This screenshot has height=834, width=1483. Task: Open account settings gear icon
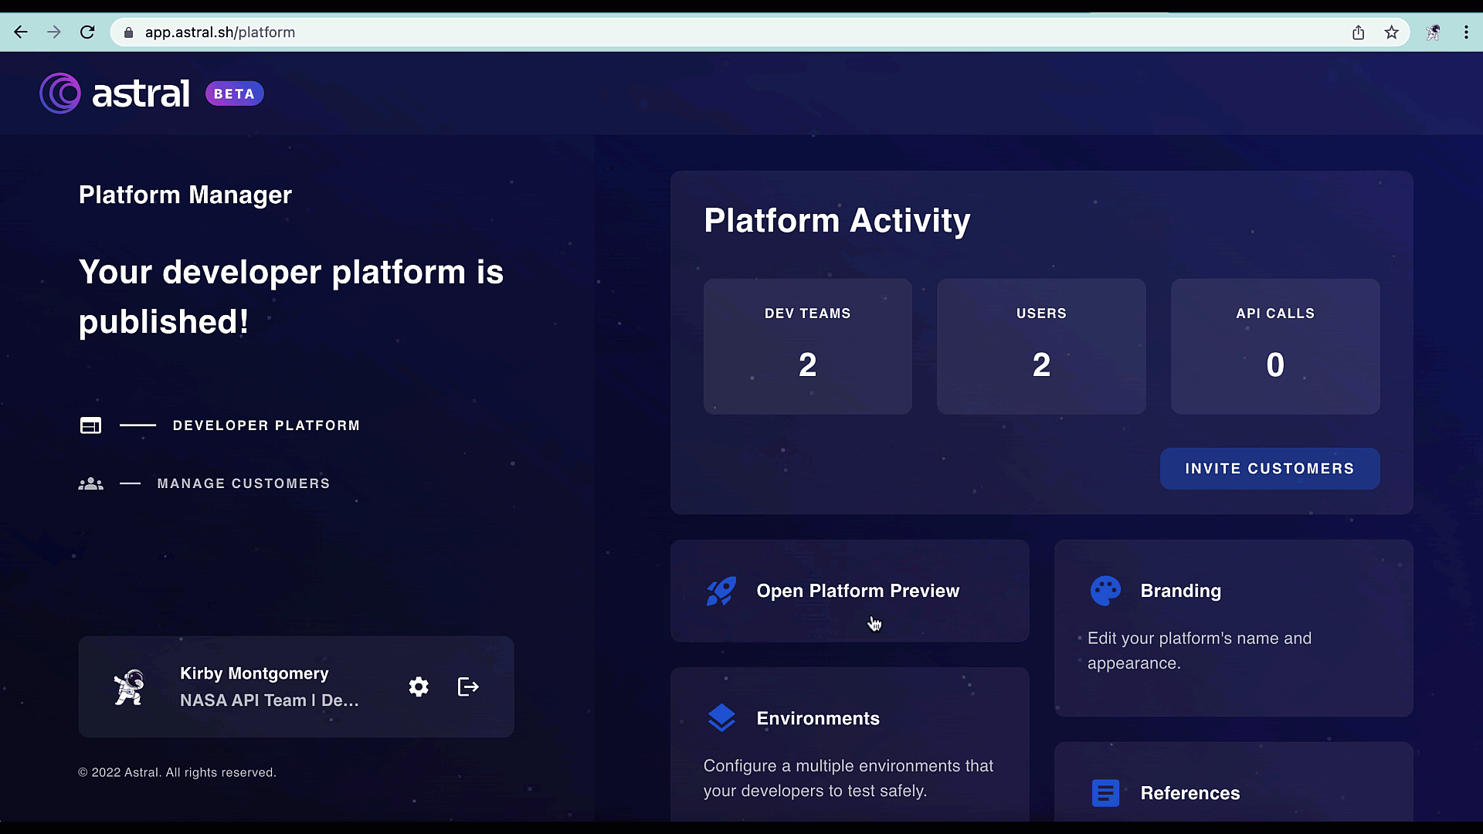tap(419, 687)
